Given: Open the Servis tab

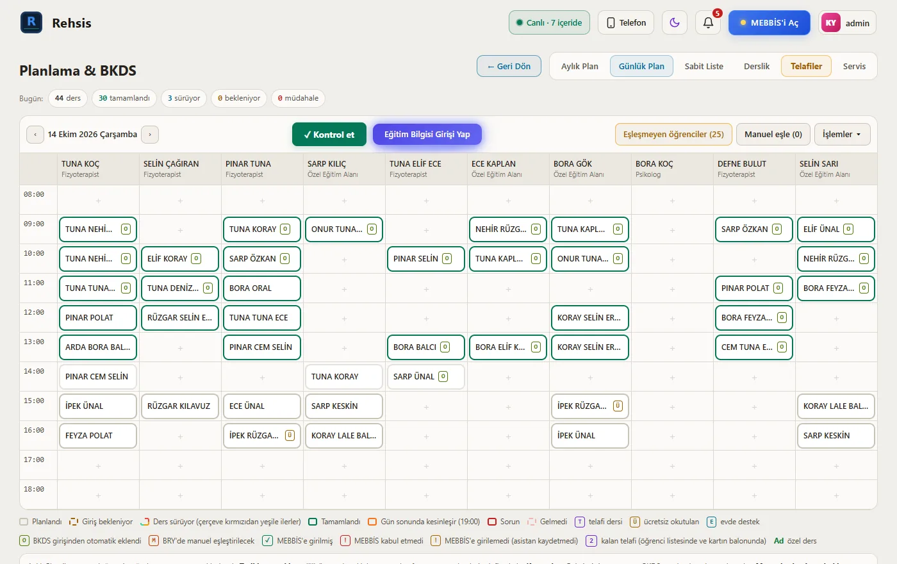Looking at the screenshot, I should pyautogui.click(x=854, y=66).
